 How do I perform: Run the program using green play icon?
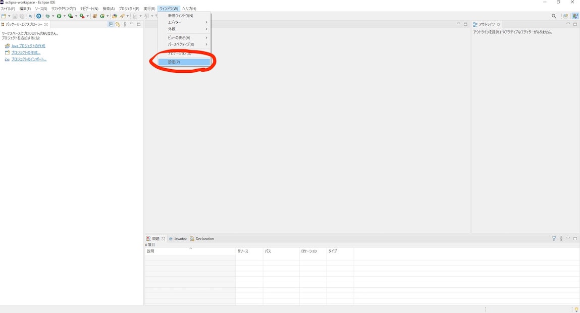[x=59, y=16]
